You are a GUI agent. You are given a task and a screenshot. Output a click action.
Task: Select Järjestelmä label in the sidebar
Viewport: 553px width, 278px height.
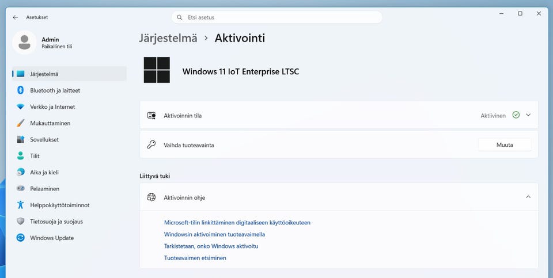(44, 74)
